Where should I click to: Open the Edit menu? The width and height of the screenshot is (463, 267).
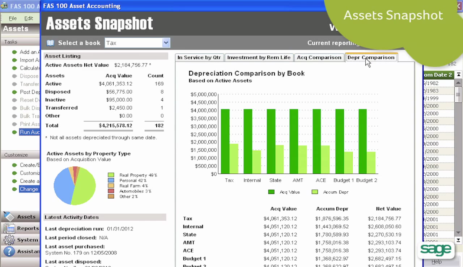29,18
